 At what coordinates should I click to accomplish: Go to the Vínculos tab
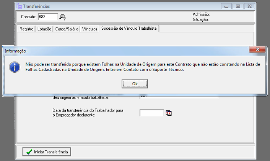90,29
